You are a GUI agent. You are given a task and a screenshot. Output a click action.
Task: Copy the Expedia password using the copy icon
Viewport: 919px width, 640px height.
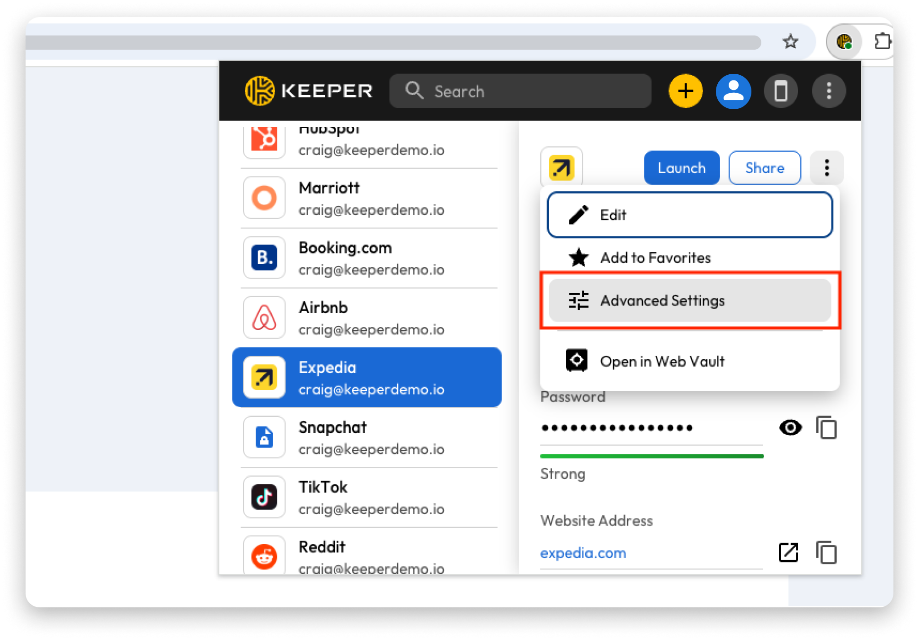click(827, 427)
